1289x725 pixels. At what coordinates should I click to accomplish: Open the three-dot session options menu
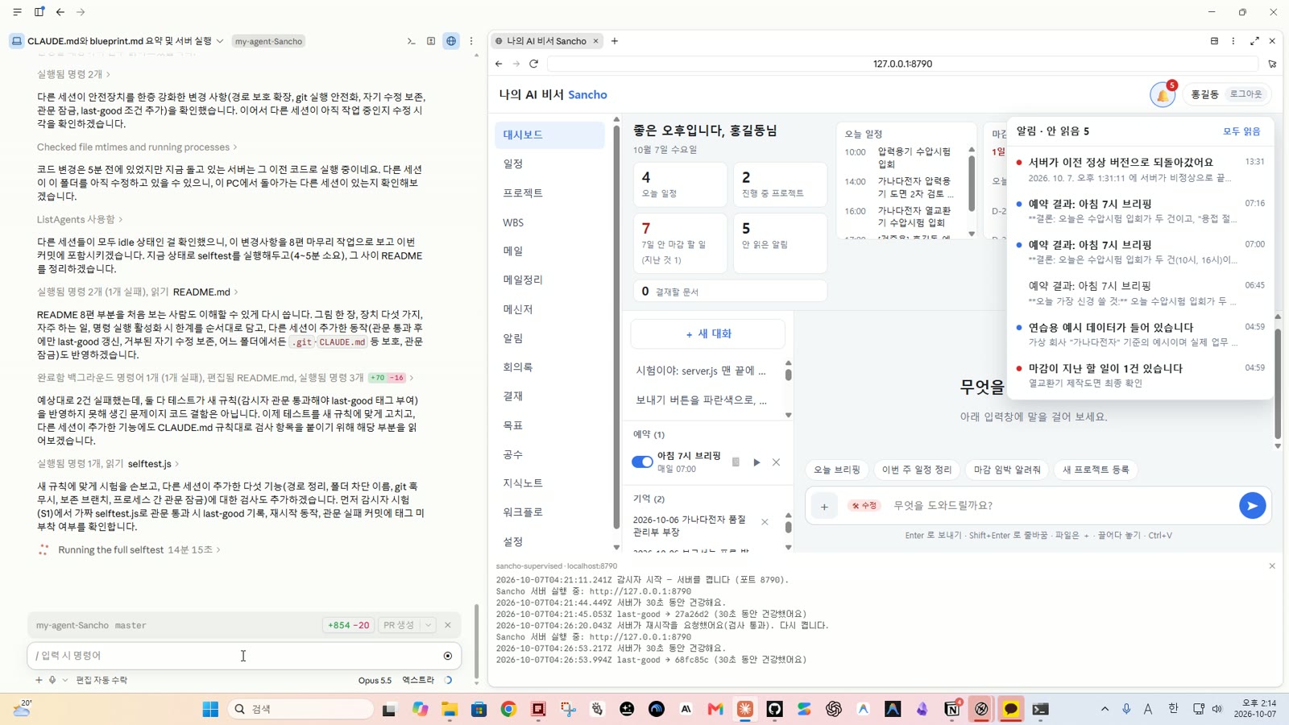pyautogui.click(x=471, y=41)
